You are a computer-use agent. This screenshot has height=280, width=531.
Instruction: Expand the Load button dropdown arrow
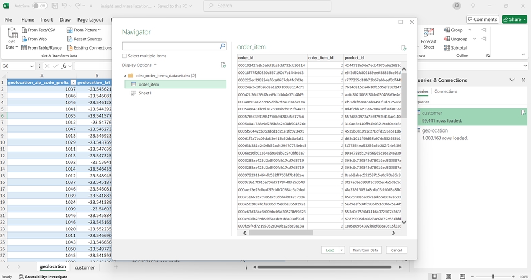[342, 250]
